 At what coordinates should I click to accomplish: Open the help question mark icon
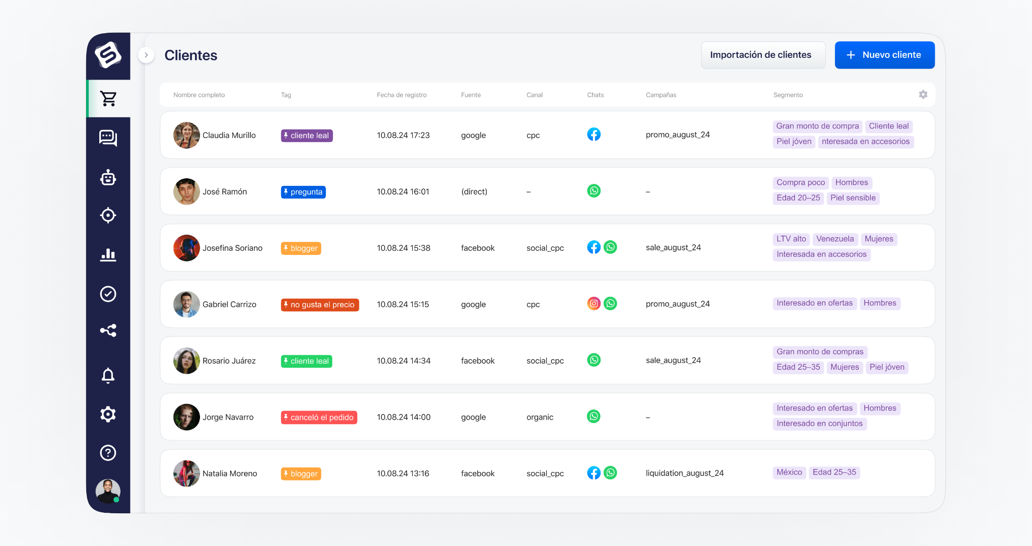pos(108,453)
